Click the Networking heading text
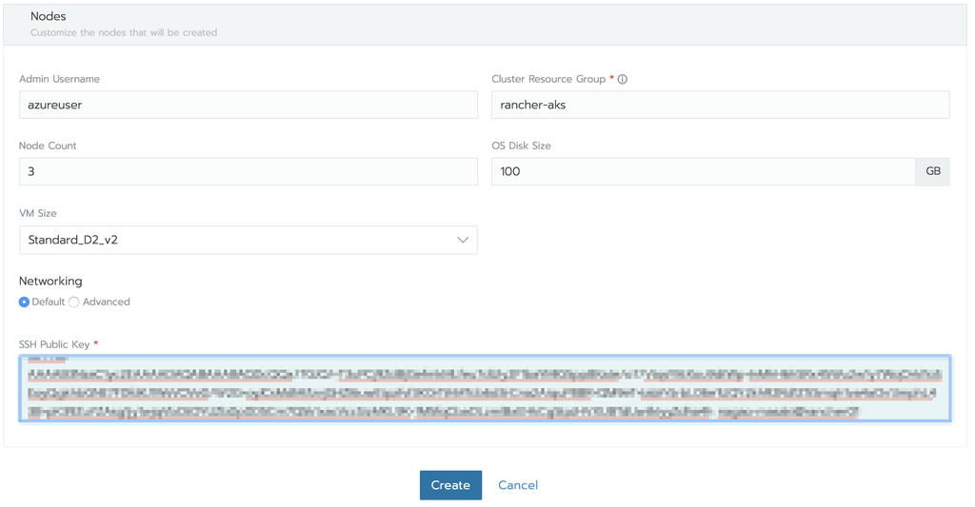975x507 pixels. (50, 281)
